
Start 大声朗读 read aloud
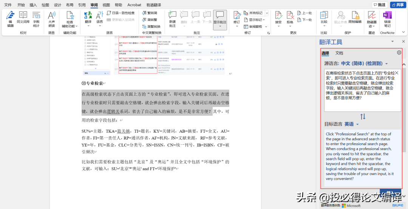coord(51,19)
